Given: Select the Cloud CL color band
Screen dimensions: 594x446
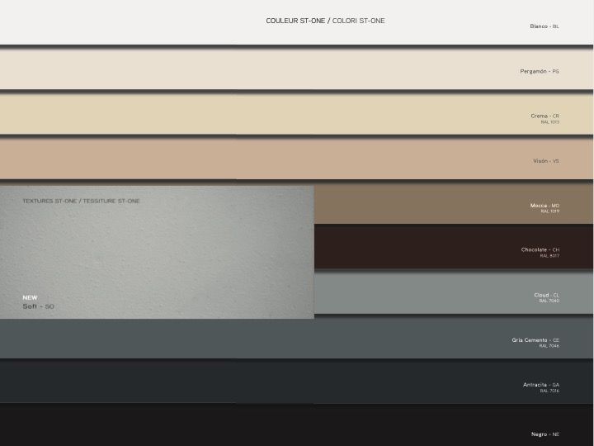Looking at the screenshot, I should (454, 294).
